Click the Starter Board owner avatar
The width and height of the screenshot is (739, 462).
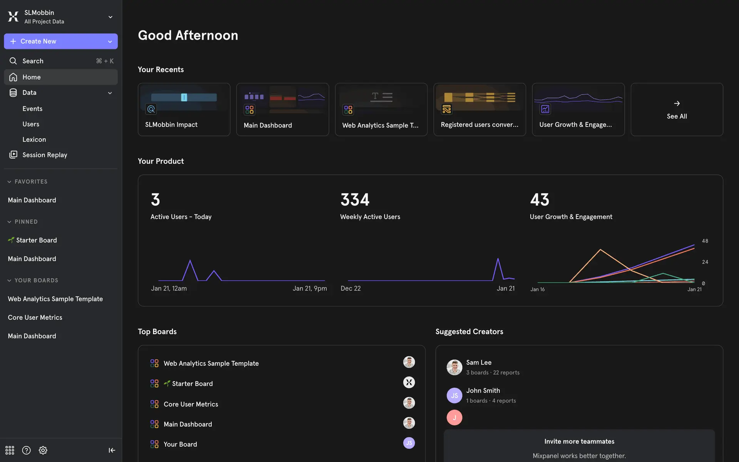[x=409, y=382]
